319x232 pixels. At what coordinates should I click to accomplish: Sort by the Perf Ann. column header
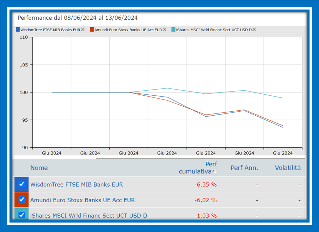[244, 168]
